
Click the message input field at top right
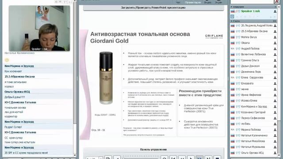(x=252, y=2)
